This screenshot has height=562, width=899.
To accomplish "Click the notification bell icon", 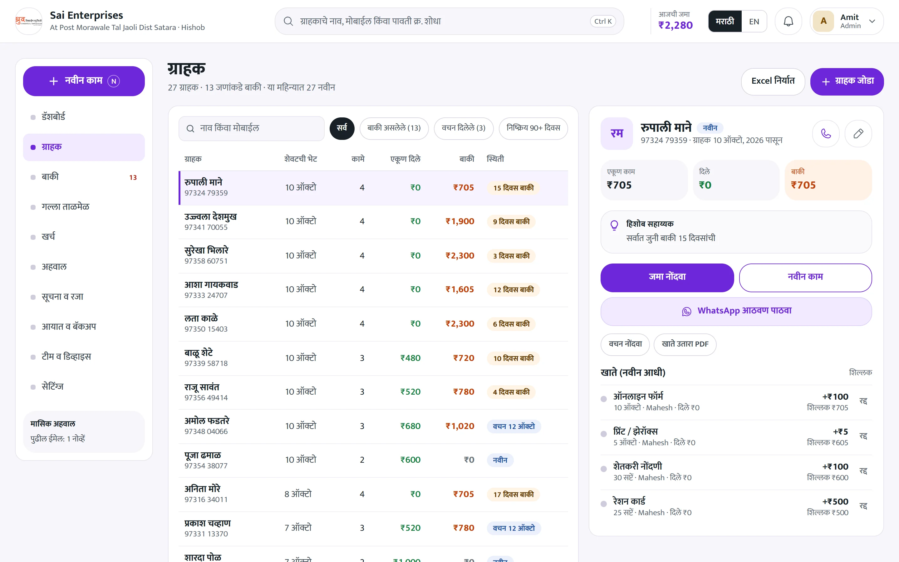I will pos(788,21).
